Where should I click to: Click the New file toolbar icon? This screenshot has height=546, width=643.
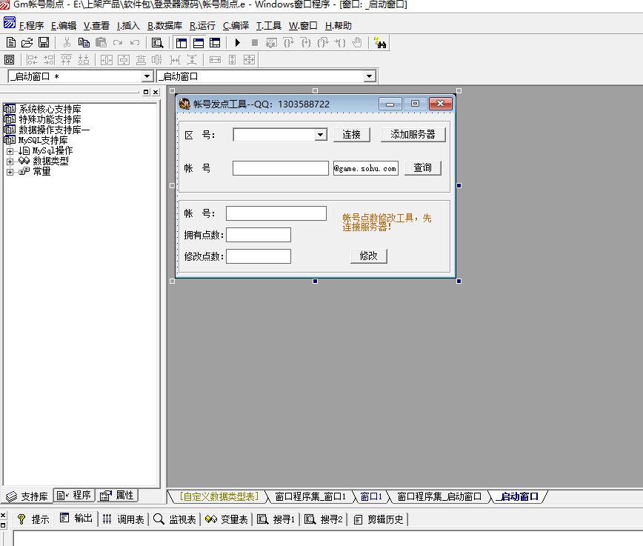[11, 43]
